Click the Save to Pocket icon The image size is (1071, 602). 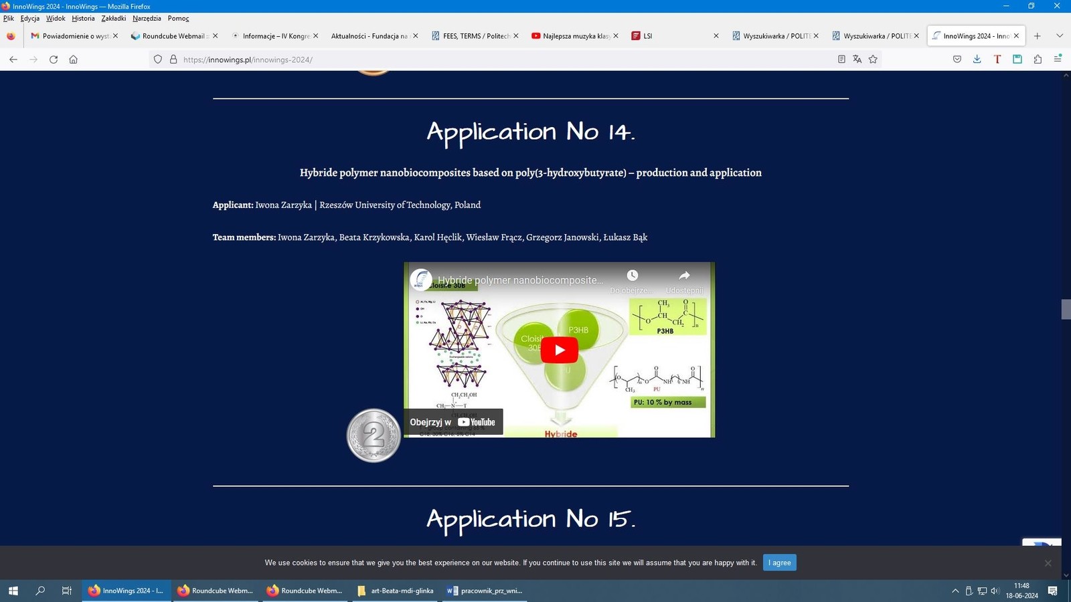click(x=957, y=60)
